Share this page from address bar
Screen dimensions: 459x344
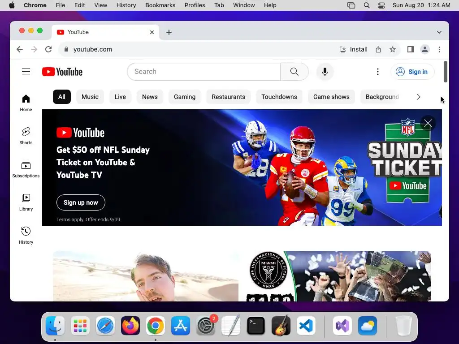tap(378, 49)
